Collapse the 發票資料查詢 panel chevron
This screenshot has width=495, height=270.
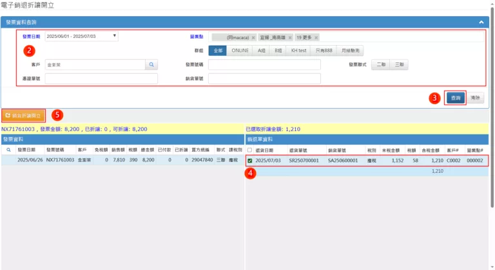481,22
